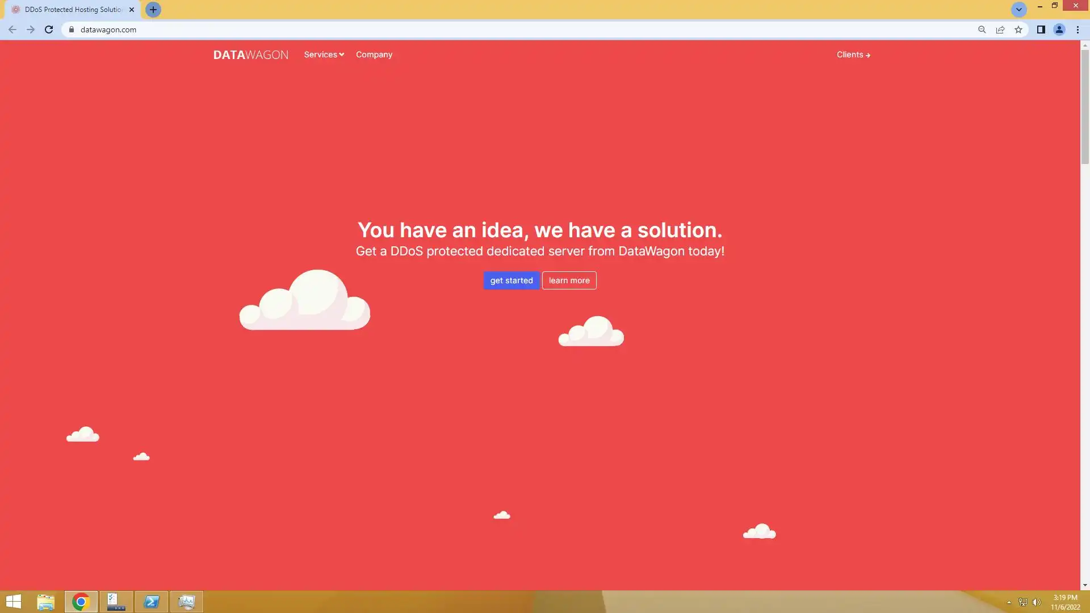Click the learn more button
The image size is (1090, 613).
(x=569, y=280)
